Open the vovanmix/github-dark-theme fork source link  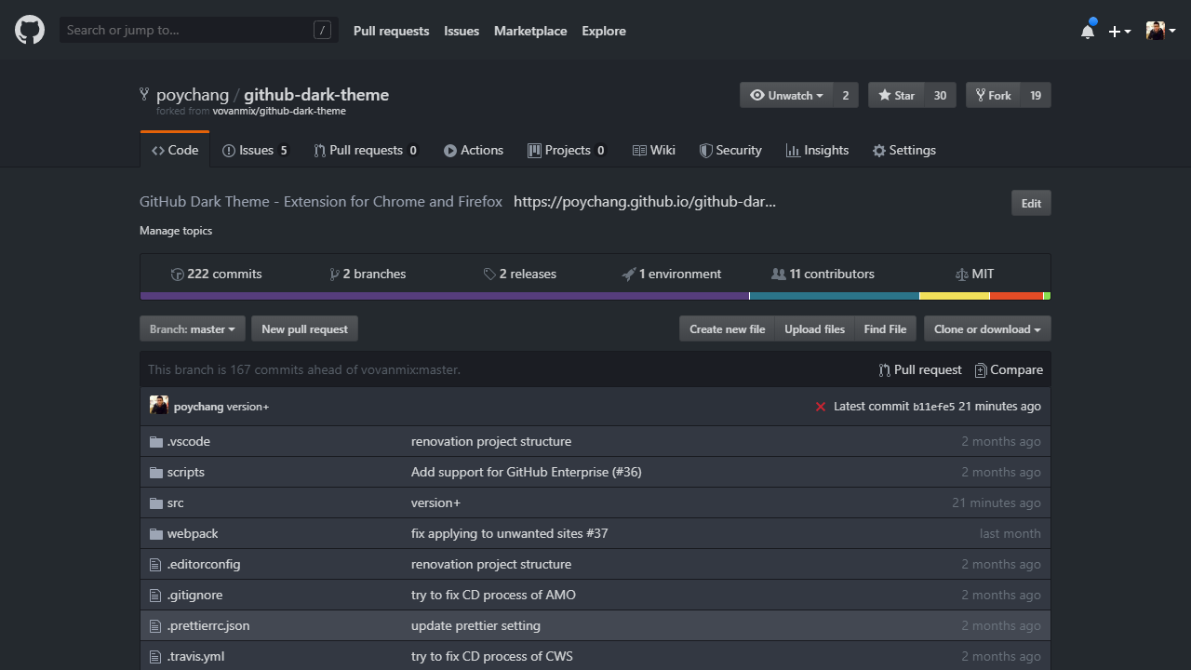coord(279,111)
